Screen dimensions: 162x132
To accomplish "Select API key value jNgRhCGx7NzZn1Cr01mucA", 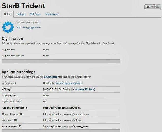I will pos(59,89).
